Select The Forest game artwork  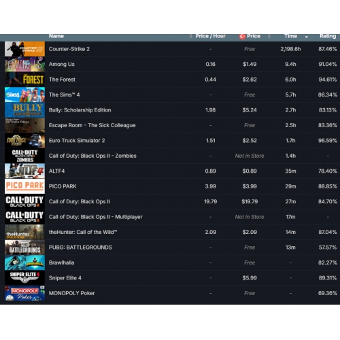pos(24,80)
